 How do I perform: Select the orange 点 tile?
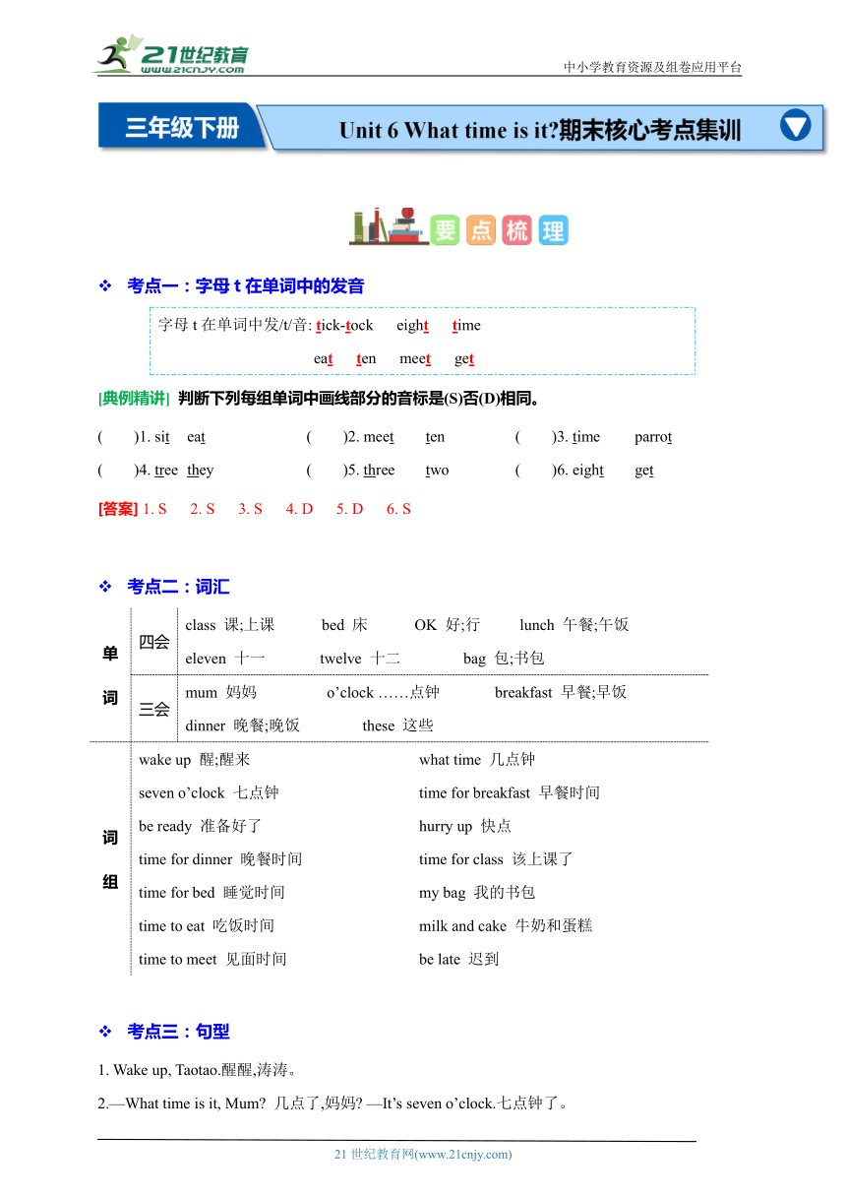coord(481,229)
